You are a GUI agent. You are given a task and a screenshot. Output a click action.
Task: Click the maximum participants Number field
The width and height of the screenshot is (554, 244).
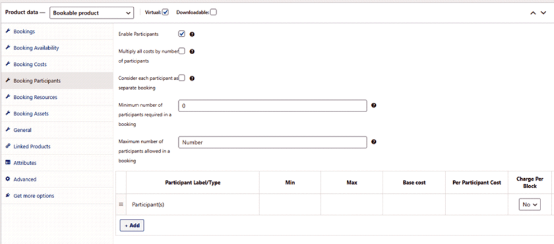(x=272, y=142)
